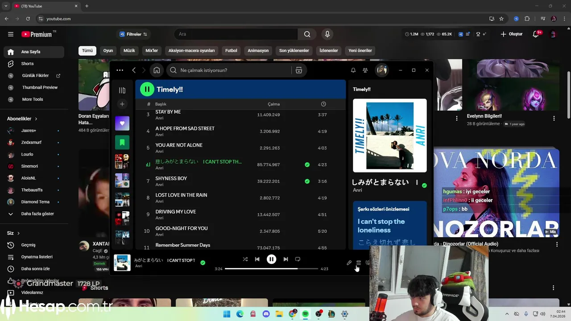
Task: Seek on the song progress bar
Action: point(271,269)
